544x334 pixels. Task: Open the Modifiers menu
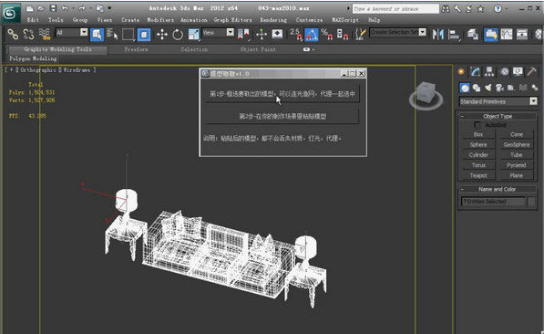click(x=160, y=20)
